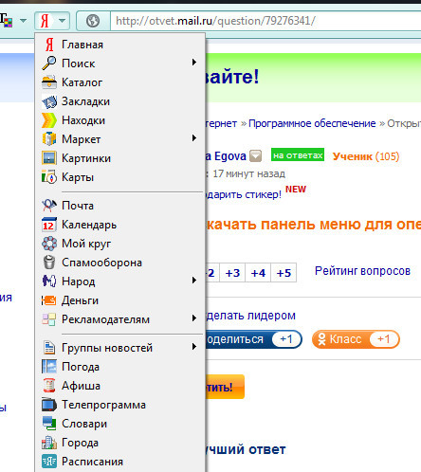Click the globe icon before the address

[93, 21]
